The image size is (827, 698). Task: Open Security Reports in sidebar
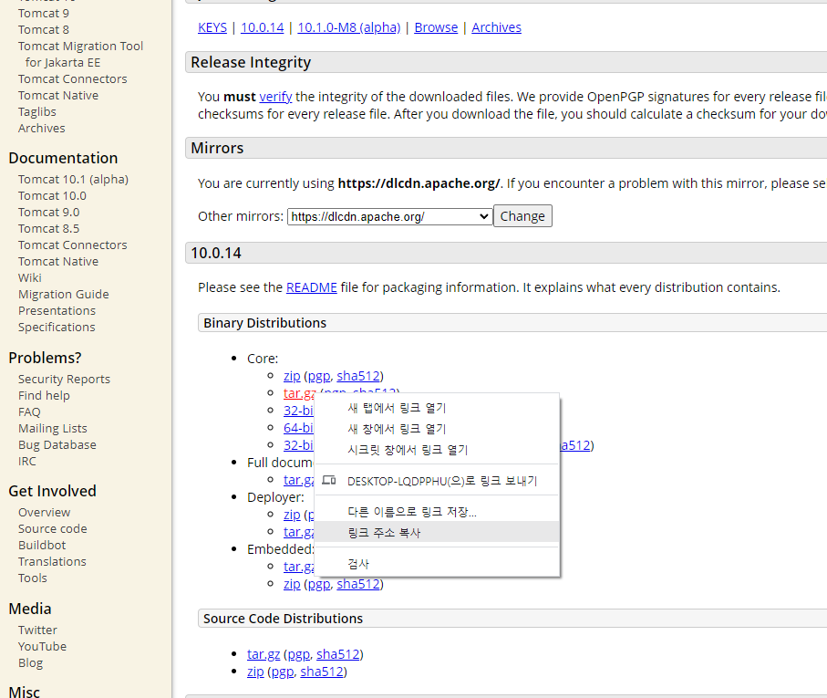point(64,380)
